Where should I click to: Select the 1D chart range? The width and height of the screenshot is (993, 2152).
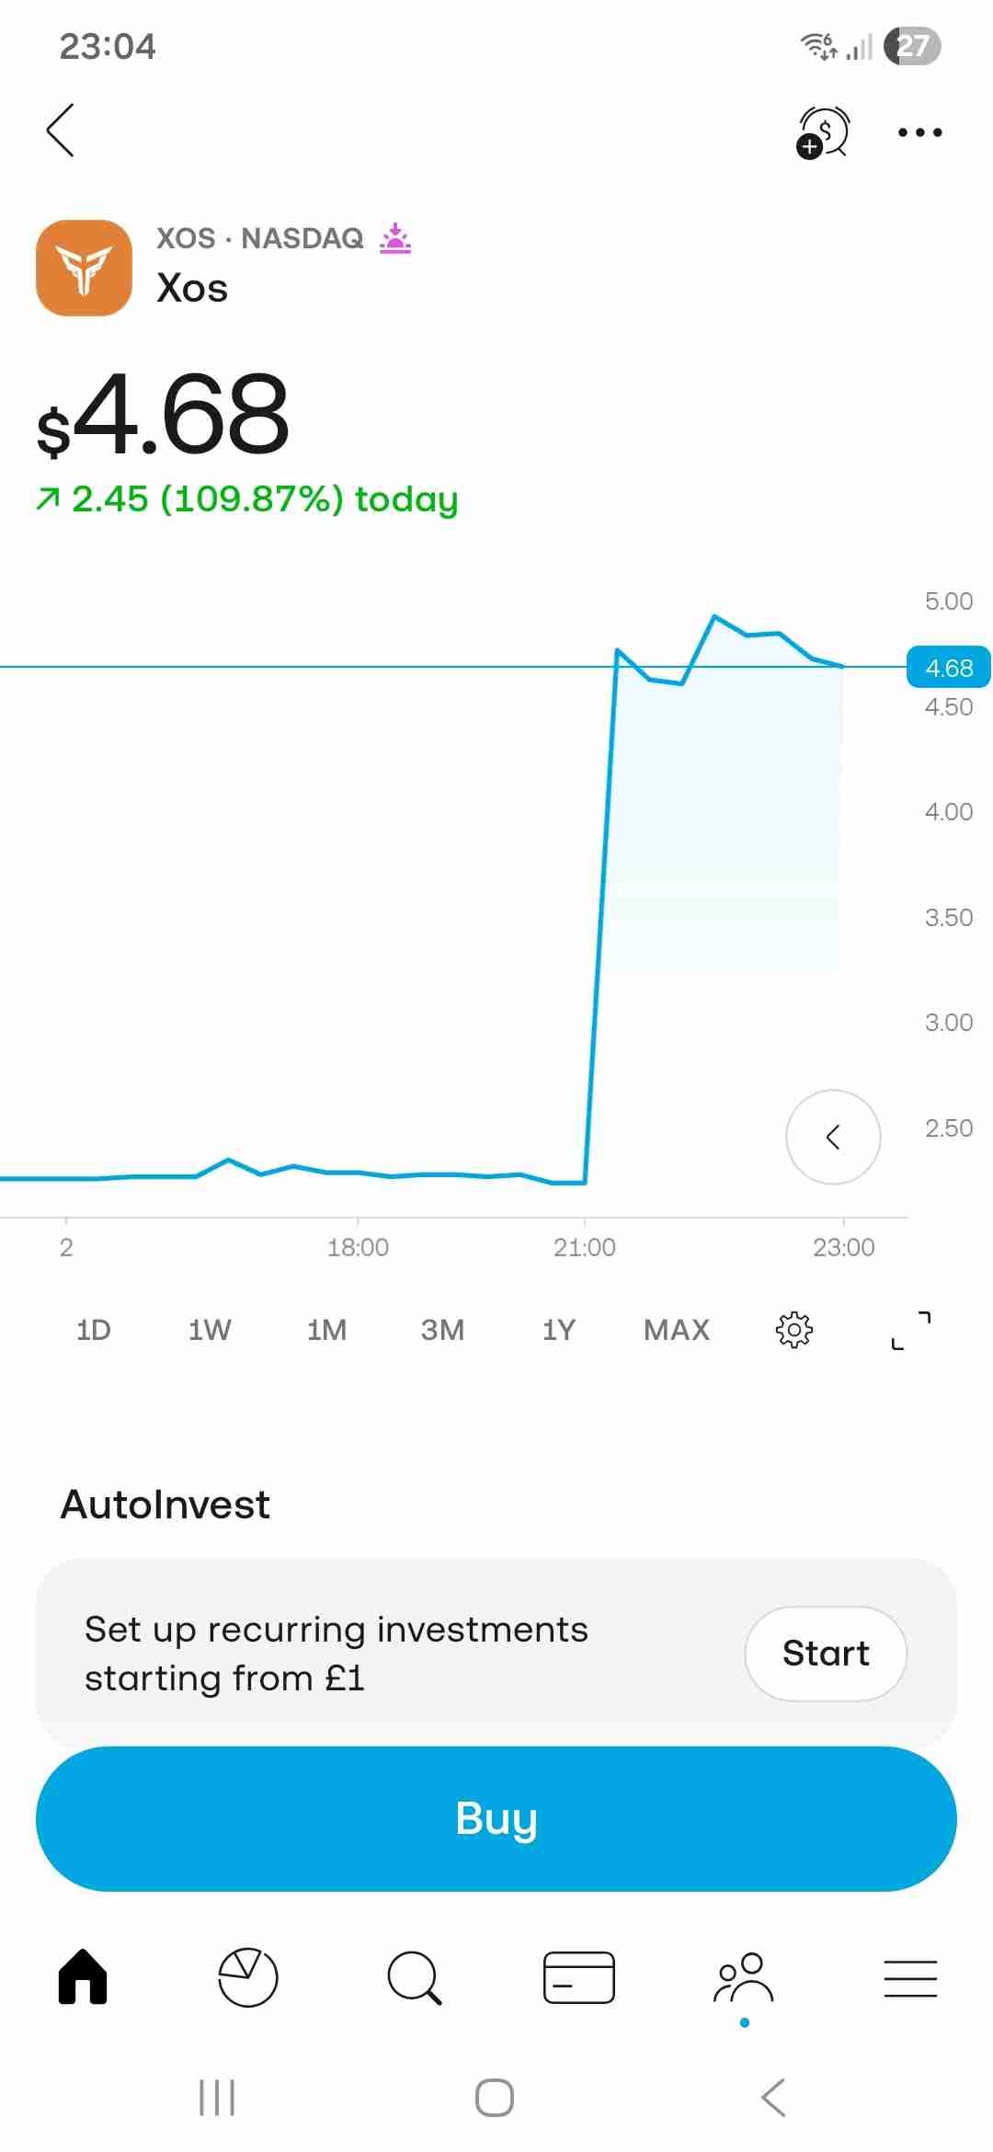click(94, 1330)
